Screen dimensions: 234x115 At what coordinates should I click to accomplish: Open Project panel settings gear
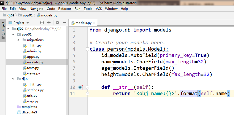pyautogui.click(x=58, y=23)
